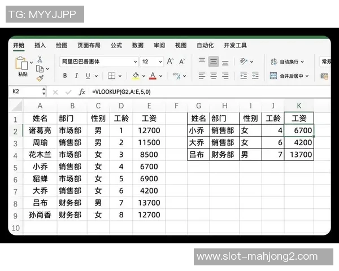Screen dimensions: 339x271
Task: Click the Name Box showing K2
Action: pyautogui.click(x=25, y=91)
